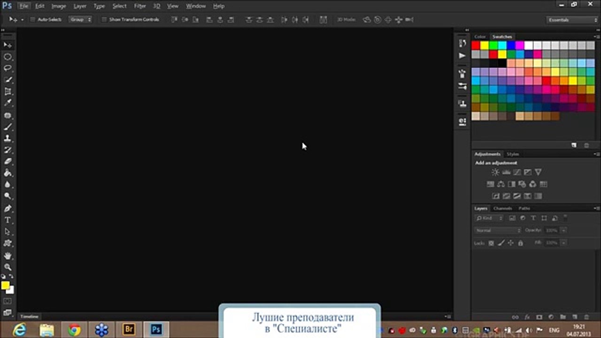This screenshot has width=601, height=338.
Task: Open Adobe Bridge from the taskbar
Action: pyautogui.click(x=129, y=330)
